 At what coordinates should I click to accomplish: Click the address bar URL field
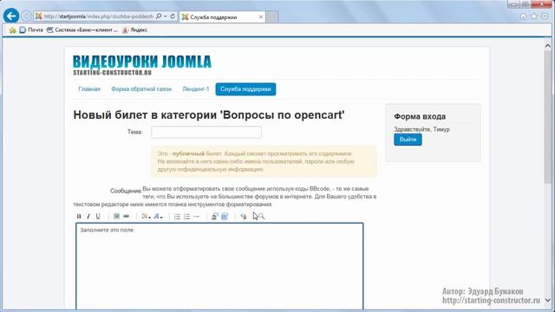coord(99,16)
